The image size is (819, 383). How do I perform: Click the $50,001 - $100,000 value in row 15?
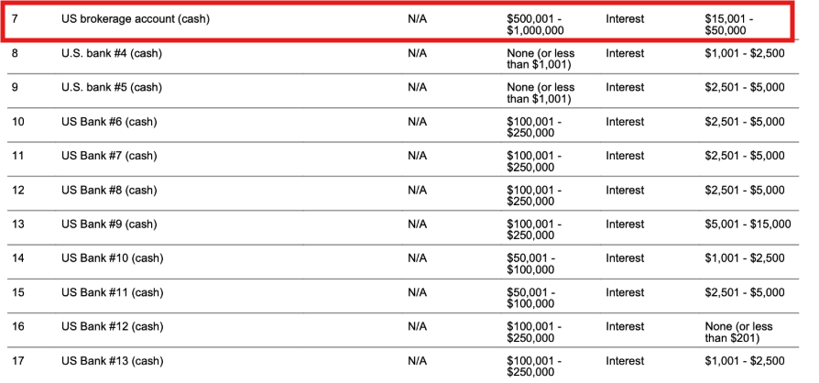point(530,298)
